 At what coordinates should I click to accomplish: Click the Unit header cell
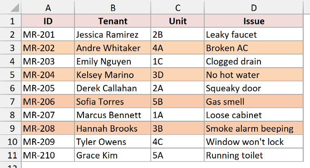[177, 21]
